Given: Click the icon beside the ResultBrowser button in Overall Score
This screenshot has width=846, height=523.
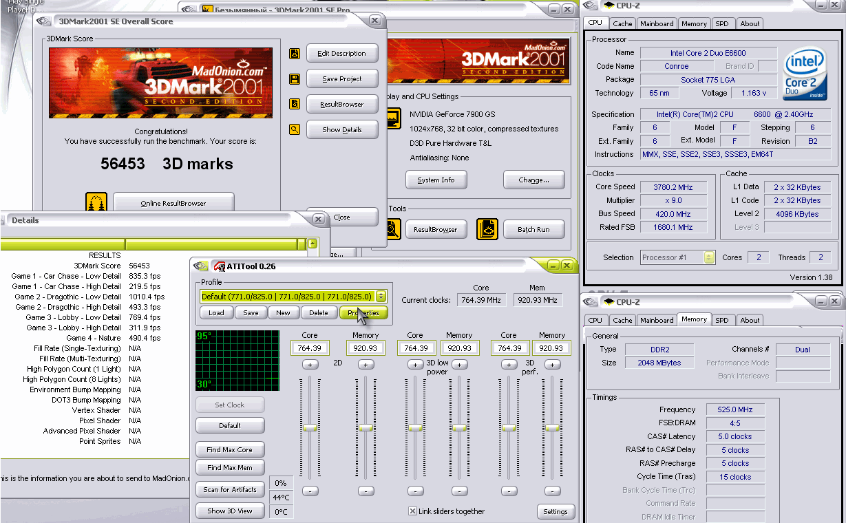Looking at the screenshot, I should (295, 105).
